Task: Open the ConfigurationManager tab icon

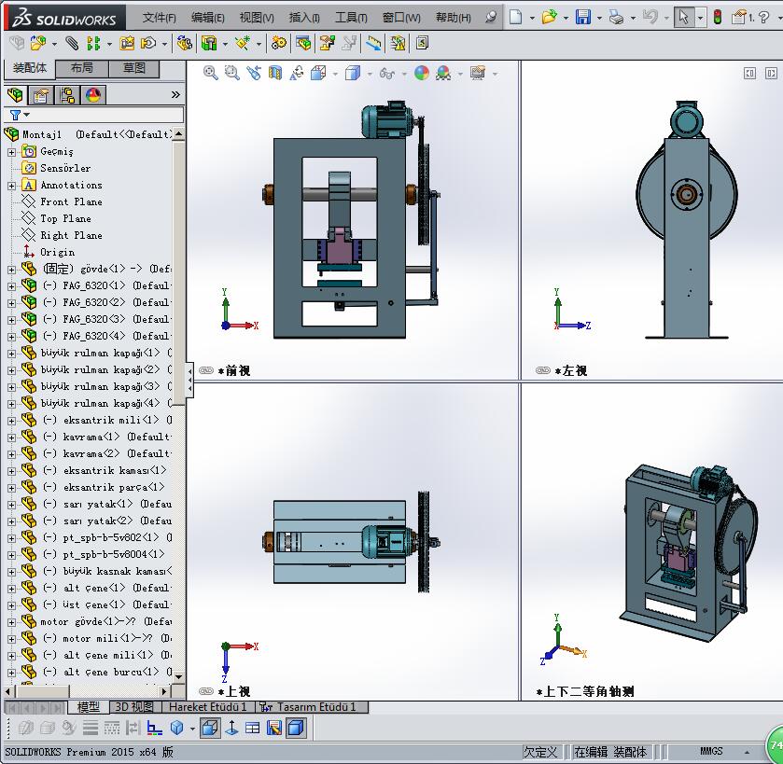Action: (67, 94)
